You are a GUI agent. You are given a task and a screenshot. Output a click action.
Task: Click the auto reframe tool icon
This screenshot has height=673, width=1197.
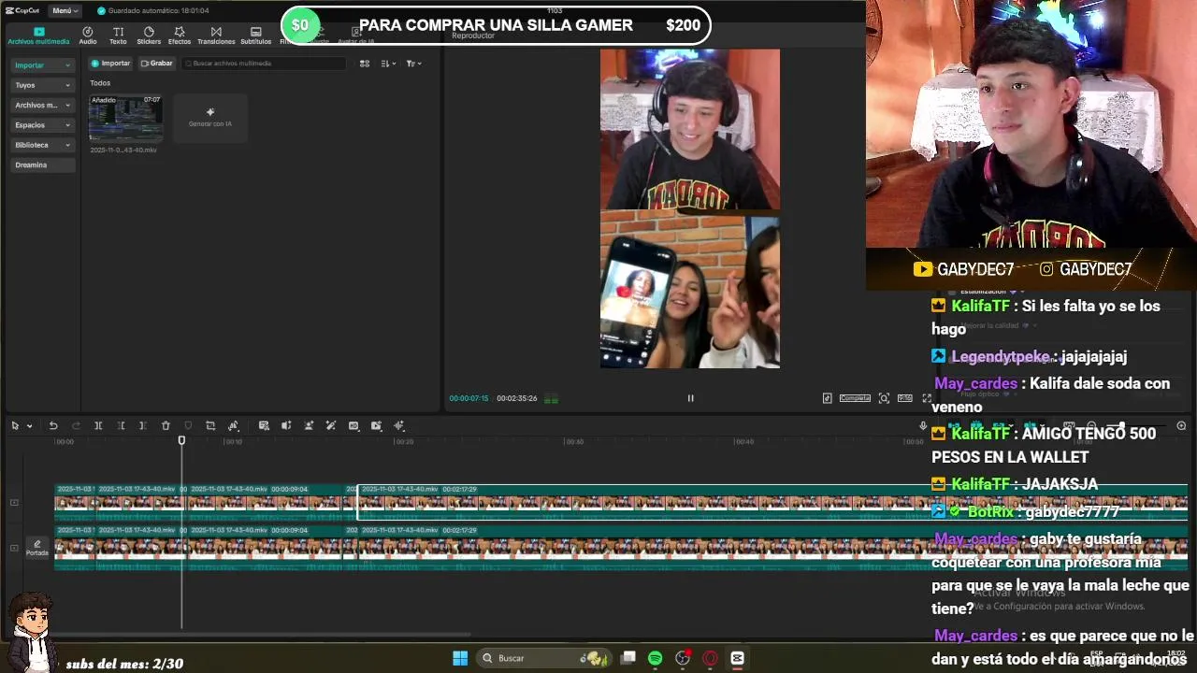pyautogui.click(x=234, y=426)
